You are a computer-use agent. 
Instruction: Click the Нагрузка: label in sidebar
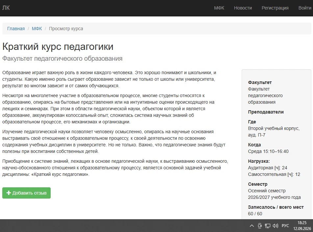[259, 161]
